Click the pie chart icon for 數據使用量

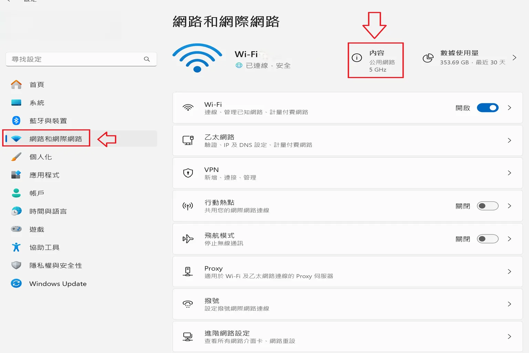tap(428, 58)
